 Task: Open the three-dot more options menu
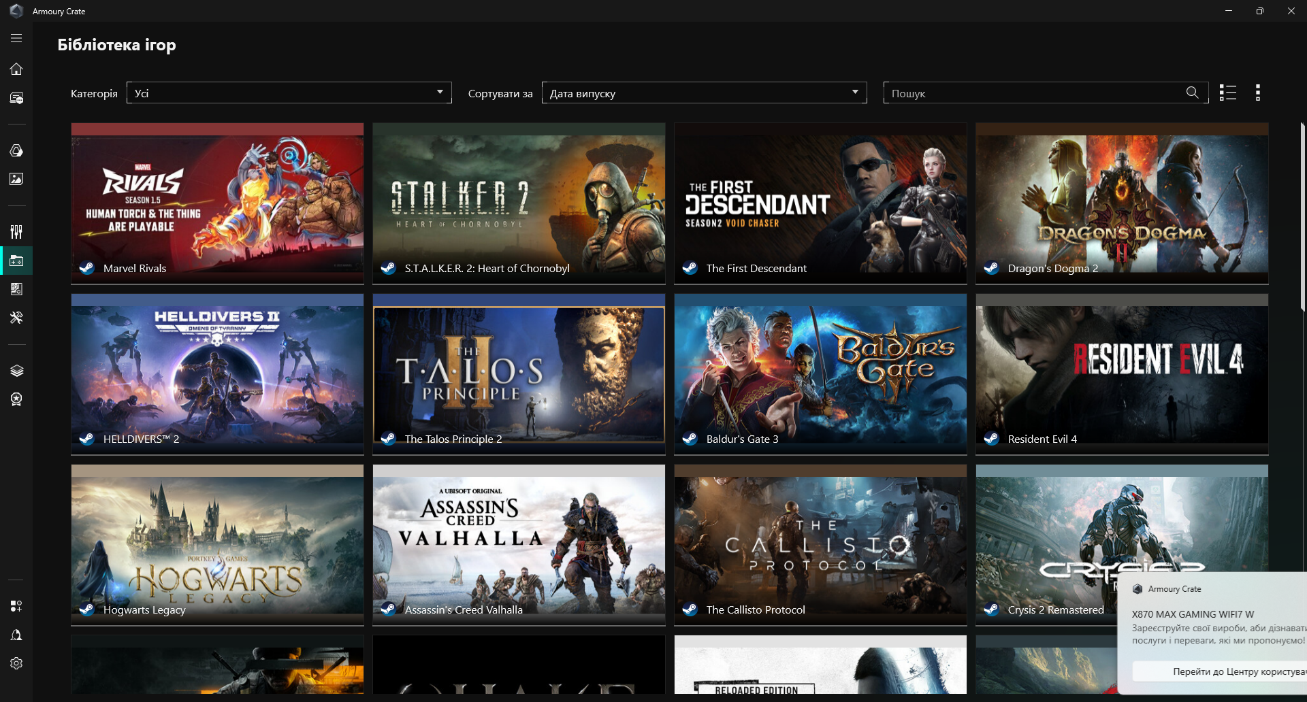[1258, 93]
